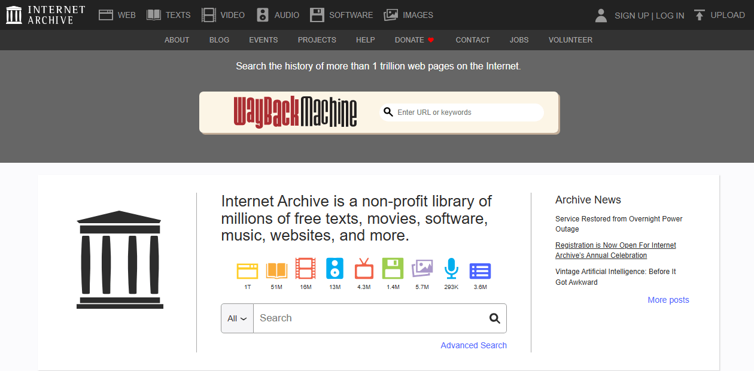Expand the All search scope dropdown
This screenshot has width=754, height=371.
coord(237,318)
